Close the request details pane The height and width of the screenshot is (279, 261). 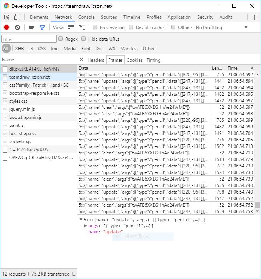click(81, 60)
